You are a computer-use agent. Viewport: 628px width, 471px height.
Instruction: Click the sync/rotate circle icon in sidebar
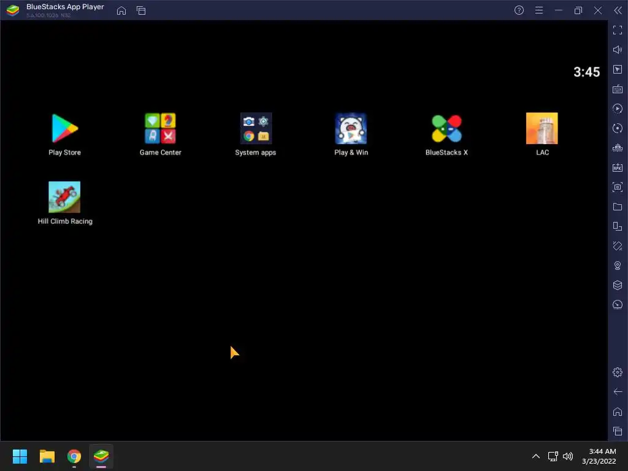pos(618,128)
